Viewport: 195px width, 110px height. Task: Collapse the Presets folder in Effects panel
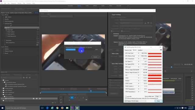(x=2, y=80)
